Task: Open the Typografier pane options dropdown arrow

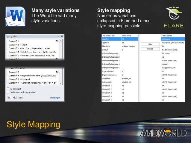Action: pos(58,36)
